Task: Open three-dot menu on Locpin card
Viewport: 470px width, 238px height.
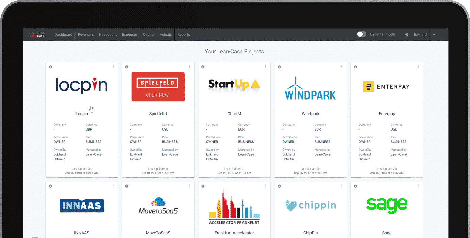Action: [x=113, y=67]
